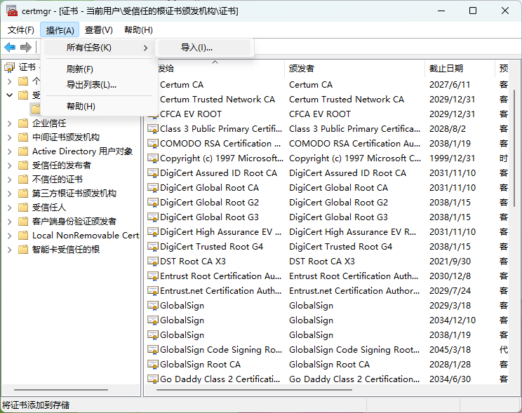
Task: Choose 导入(I)... from the submenu
Action: (204, 48)
